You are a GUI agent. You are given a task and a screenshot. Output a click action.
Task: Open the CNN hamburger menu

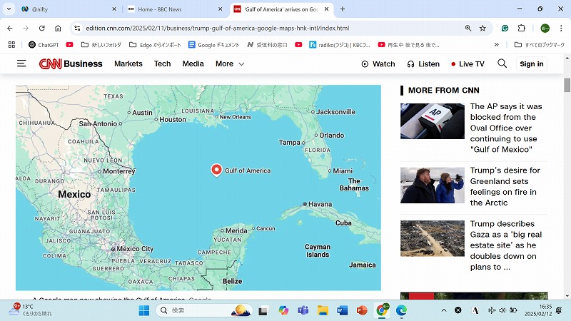[x=21, y=63]
